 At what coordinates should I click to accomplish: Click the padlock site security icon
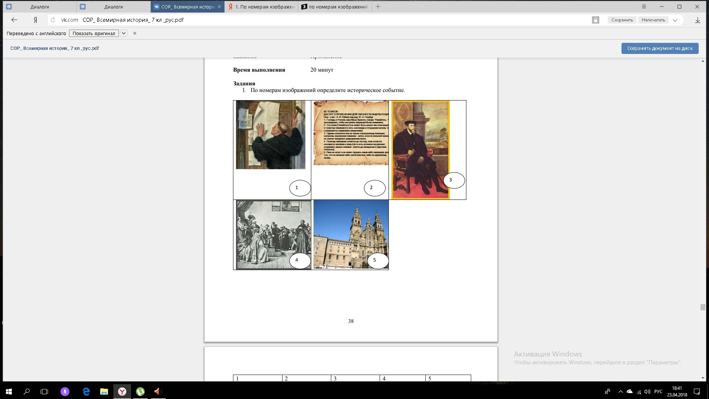click(x=595, y=20)
